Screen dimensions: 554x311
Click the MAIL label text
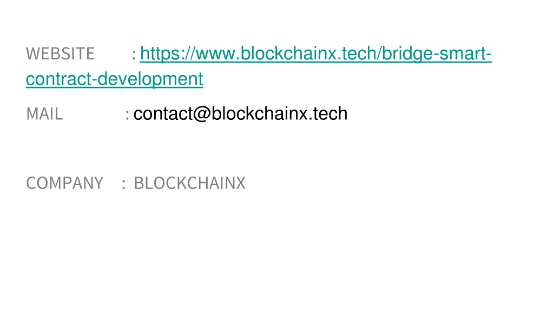coord(44,114)
